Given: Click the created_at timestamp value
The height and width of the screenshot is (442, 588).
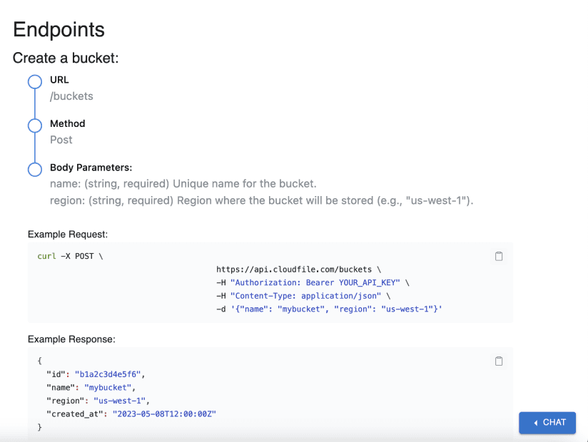Looking at the screenshot, I should (164, 414).
